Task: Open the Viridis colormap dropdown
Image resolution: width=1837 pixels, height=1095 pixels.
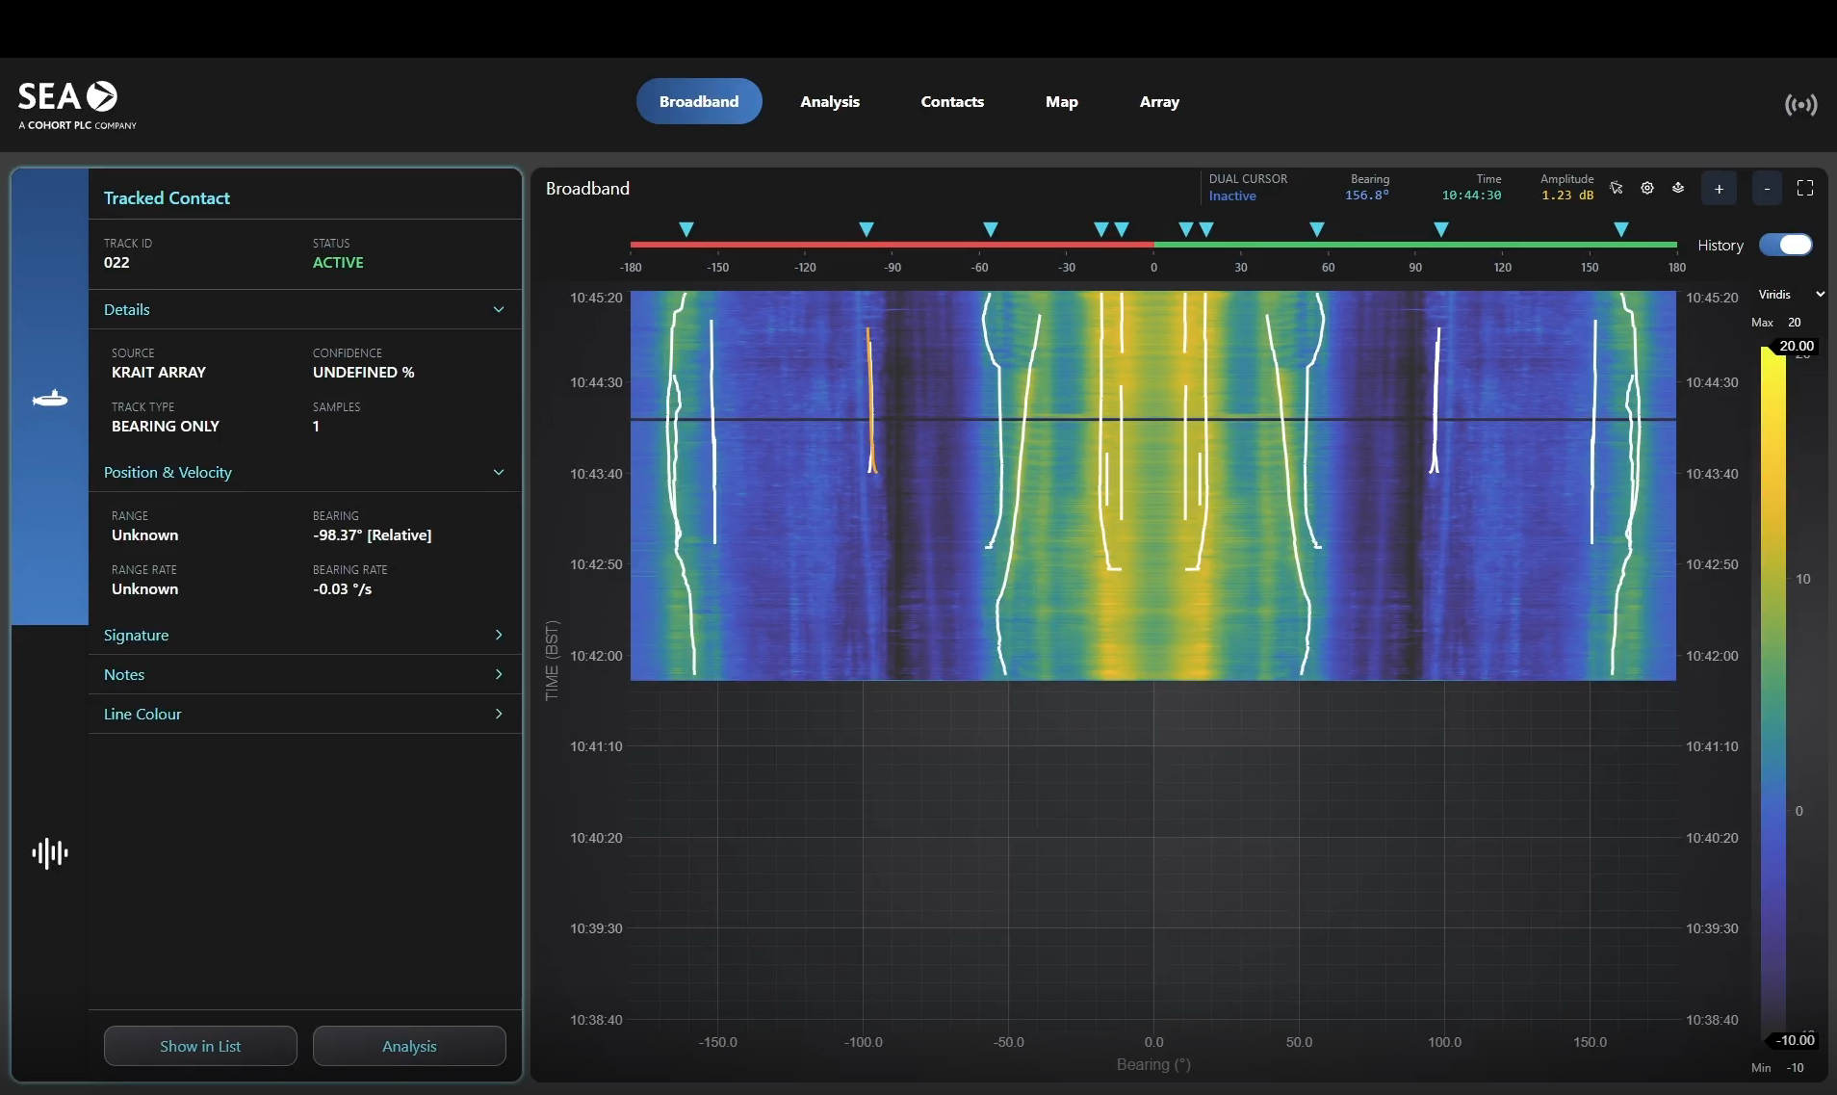Action: tap(1789, 294)
